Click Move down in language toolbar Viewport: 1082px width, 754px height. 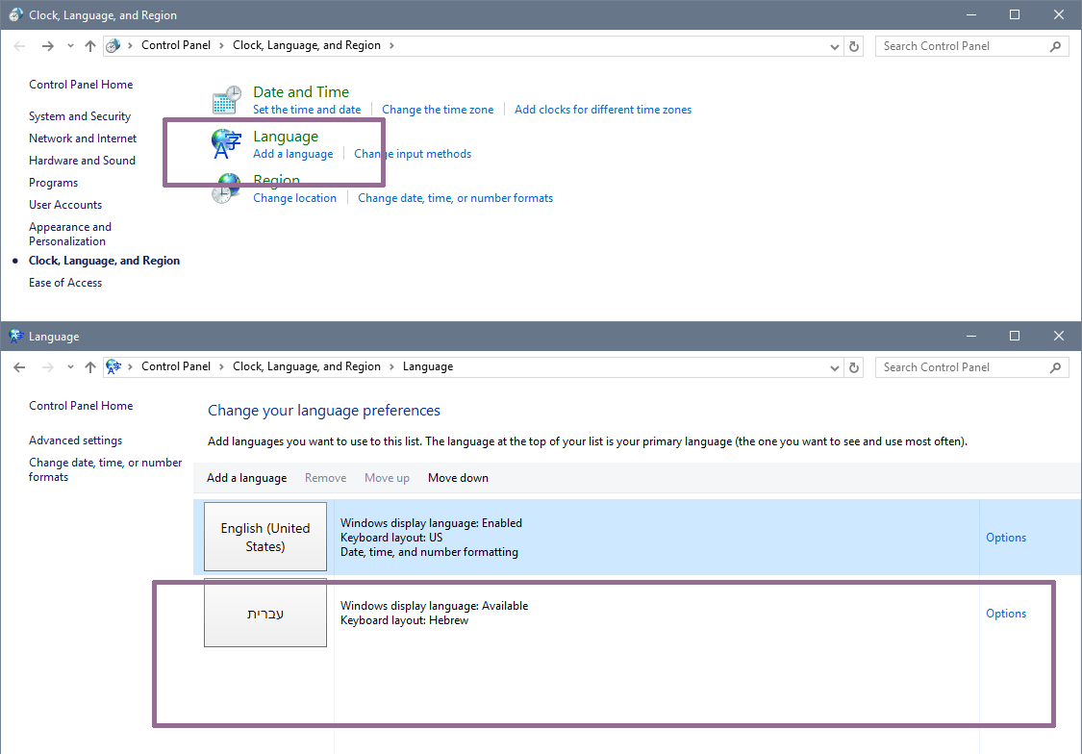[x=458, y=477]
